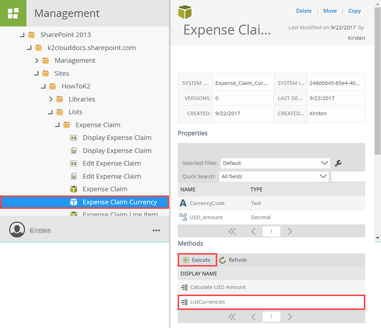Sort properties by TYPE column header
The height and width of the screenshot is (328, 381).
point(257,189)
